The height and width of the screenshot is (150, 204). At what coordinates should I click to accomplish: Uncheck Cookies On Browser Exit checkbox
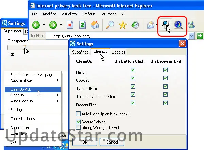pyautogui.click(x=165, y=78)
